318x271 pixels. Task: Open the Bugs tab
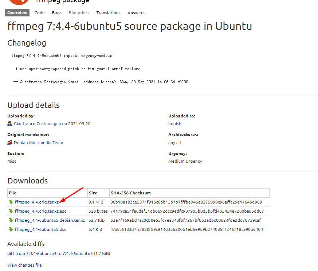pyautogui.click(x=56, y=12)
